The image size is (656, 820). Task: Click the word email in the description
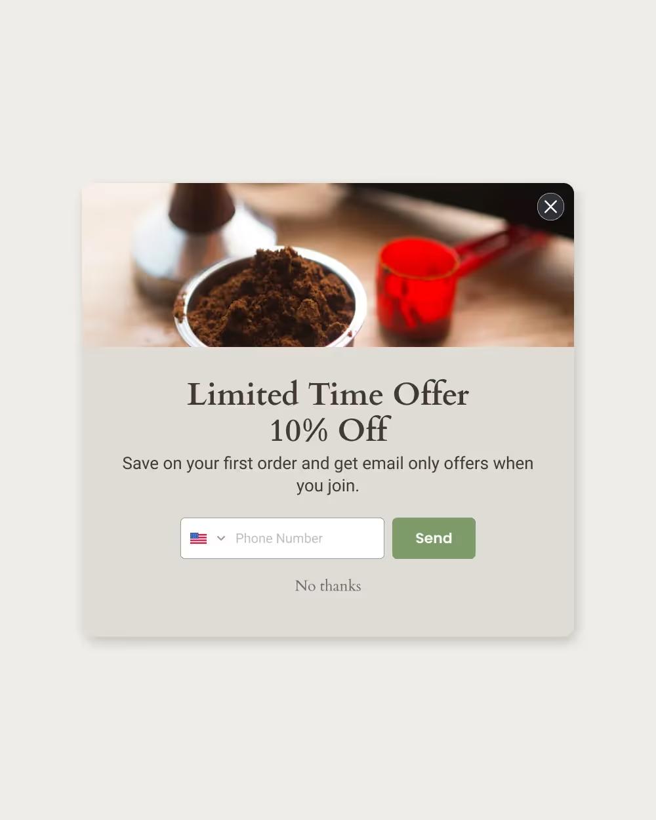[x=383, y=463]
